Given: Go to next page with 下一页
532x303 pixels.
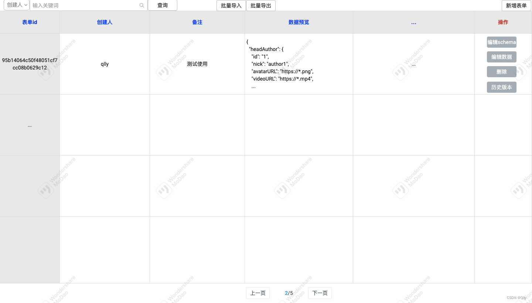Looking at the screenshot, I should pos(320,293).
